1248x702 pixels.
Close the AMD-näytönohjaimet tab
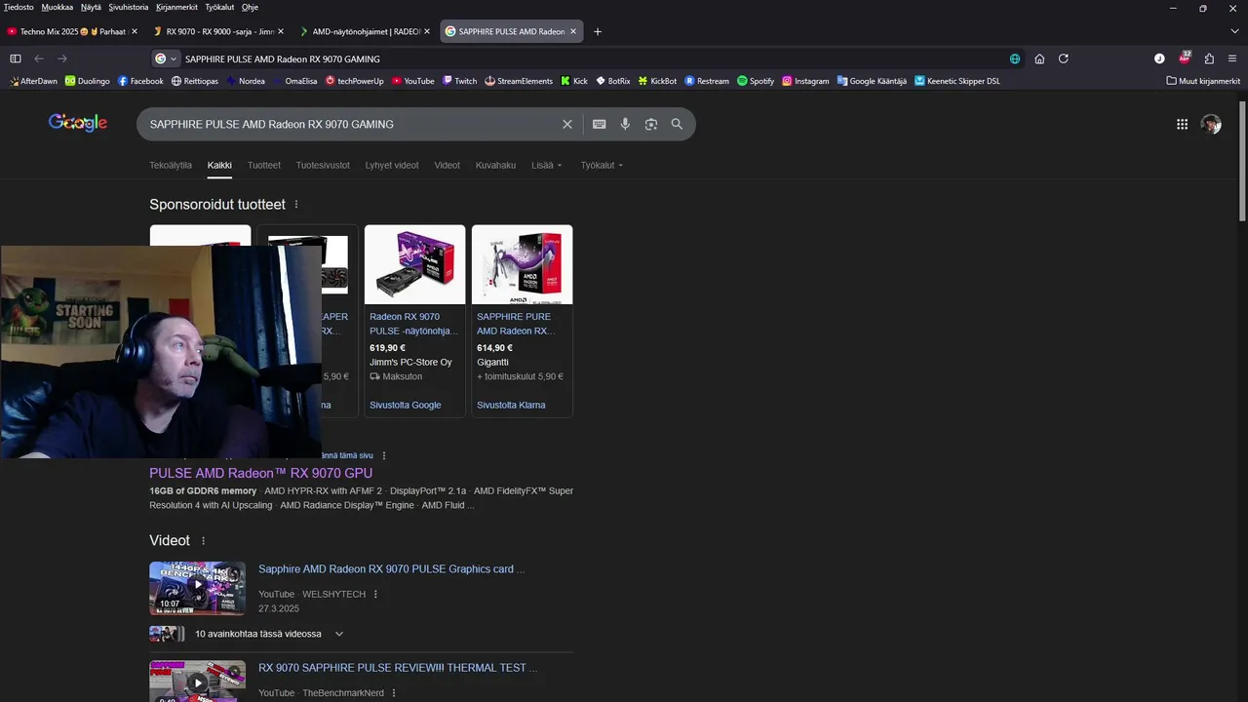(x=426, y=31)
